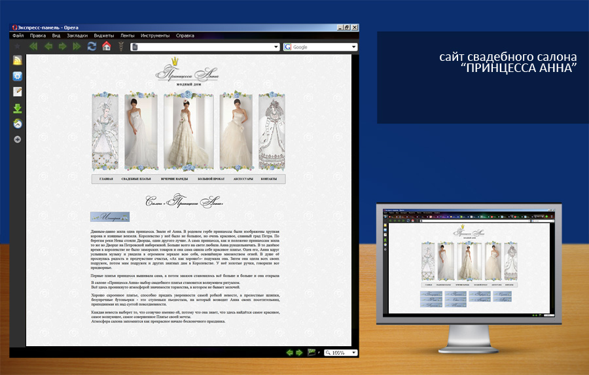Reload the page with the blue refresh icon
The height and width of the screenshot is (375, 589).
click(x=92, y=46)
